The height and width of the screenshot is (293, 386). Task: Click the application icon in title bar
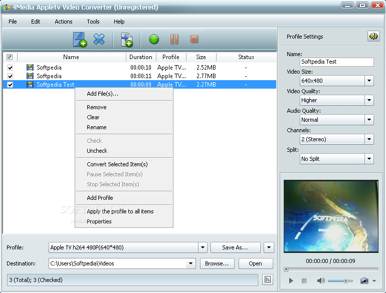7,8
